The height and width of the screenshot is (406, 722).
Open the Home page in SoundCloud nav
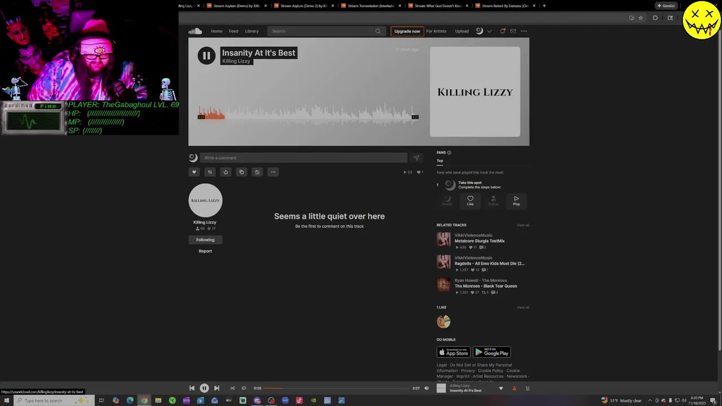(x=217, y=31)
